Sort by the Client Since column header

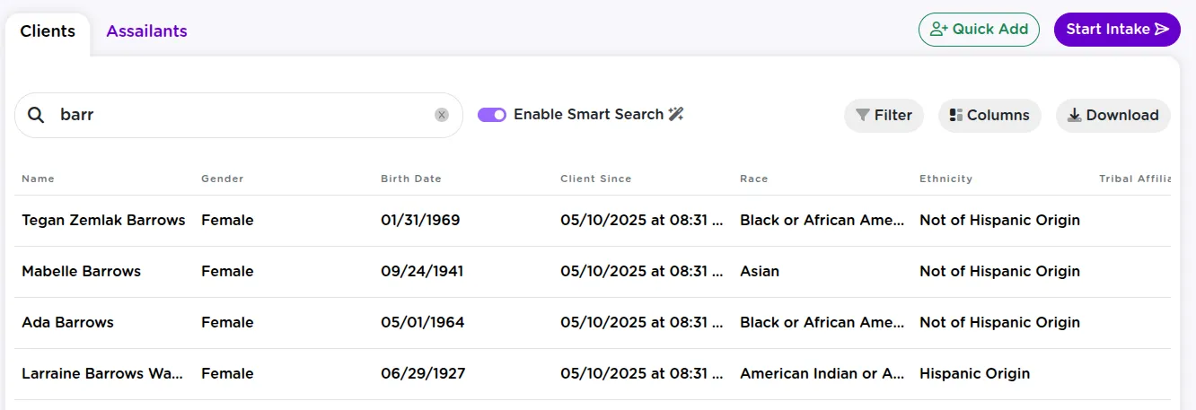[596, 179]
